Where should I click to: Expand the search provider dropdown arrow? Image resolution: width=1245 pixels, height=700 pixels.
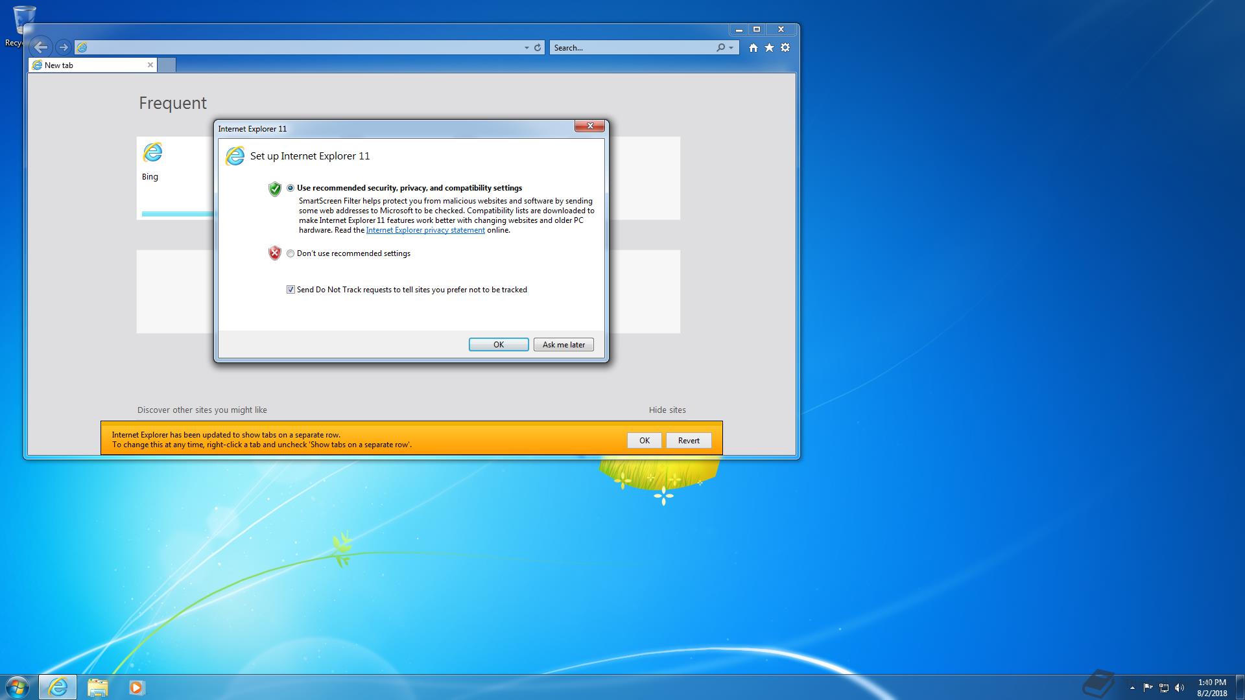click(731, 47)
